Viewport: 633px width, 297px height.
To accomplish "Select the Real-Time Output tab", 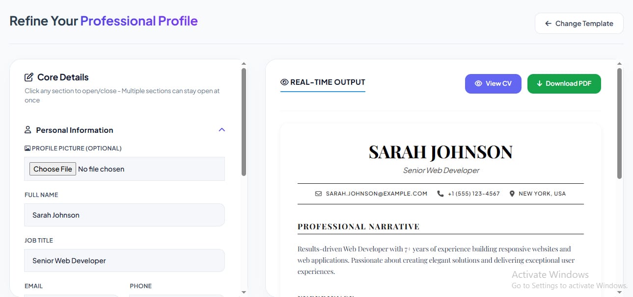I will (x=323, y=82).
